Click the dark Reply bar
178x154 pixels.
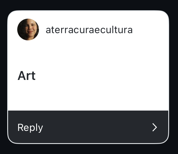pyautogui.click(x=88, y=127)
